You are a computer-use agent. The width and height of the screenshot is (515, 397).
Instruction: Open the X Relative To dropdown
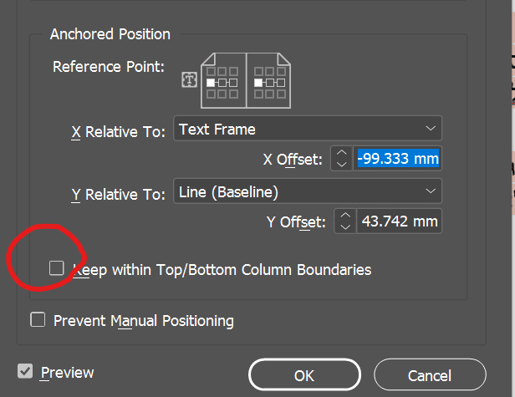(307, 129)
